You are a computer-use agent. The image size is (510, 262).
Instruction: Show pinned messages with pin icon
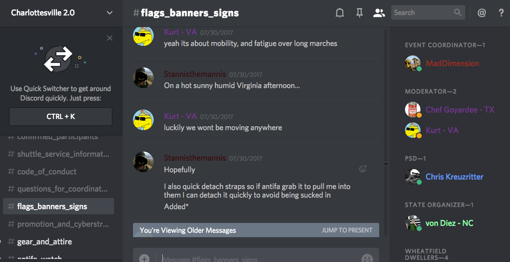tap(359, 12)
